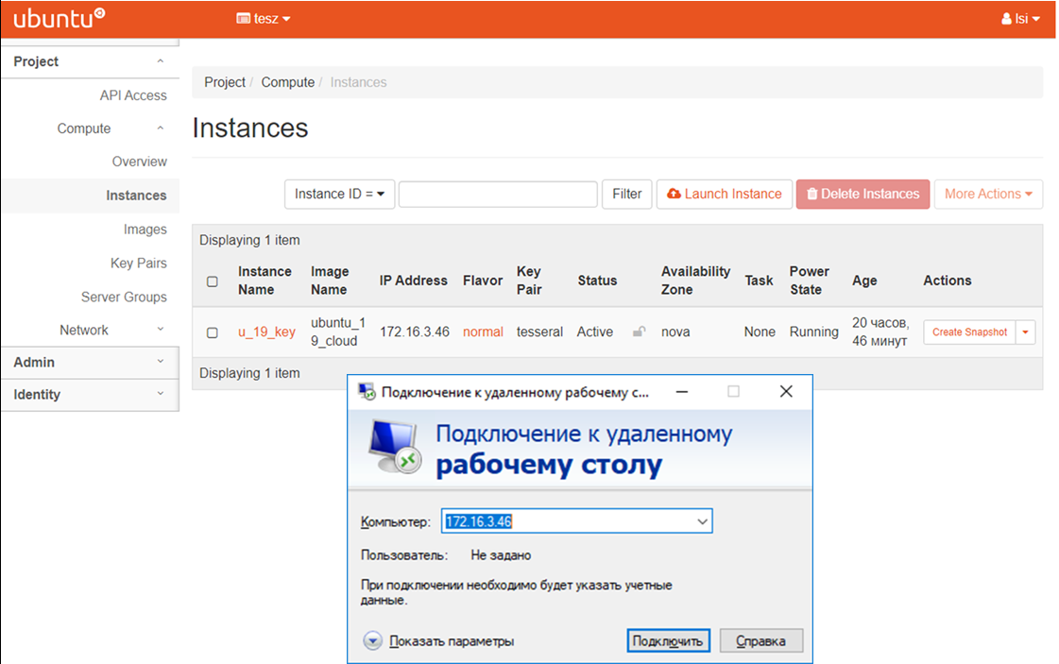Click the Delete Instances button
Screen dimensions: 1059x664
coord(863,195)
